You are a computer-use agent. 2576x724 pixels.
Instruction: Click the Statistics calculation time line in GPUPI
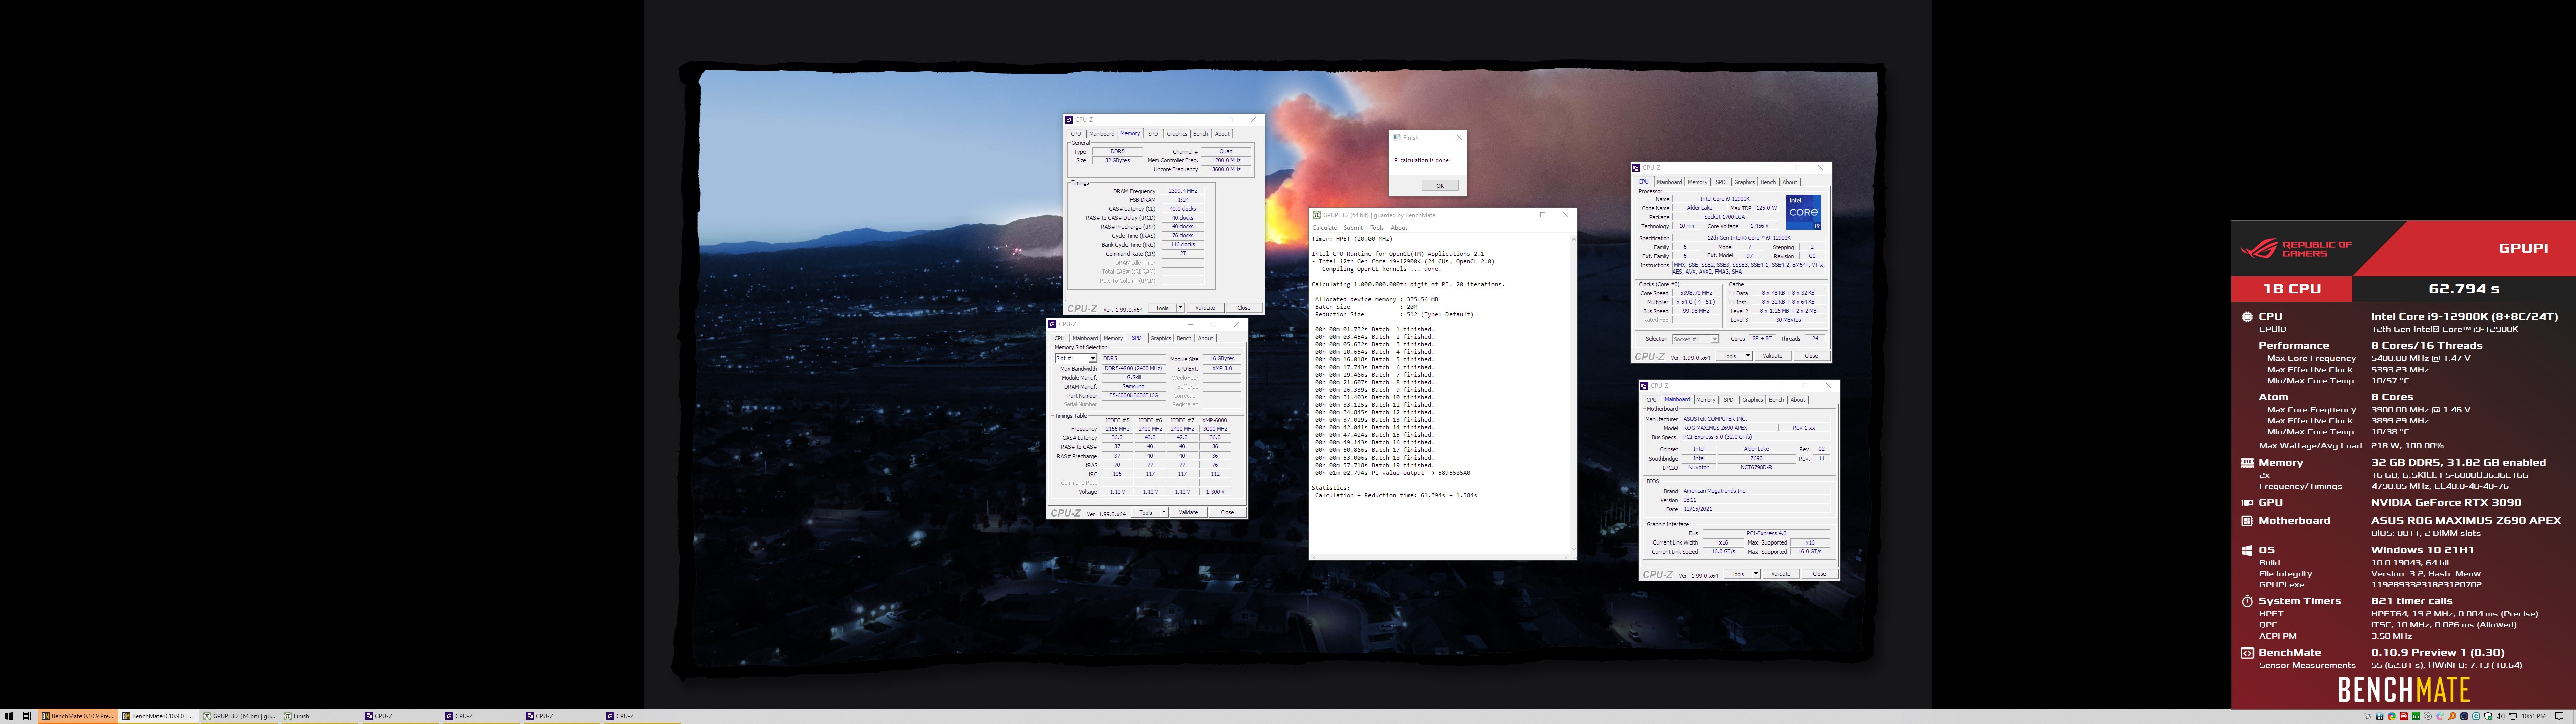(x=1395, y=496)
